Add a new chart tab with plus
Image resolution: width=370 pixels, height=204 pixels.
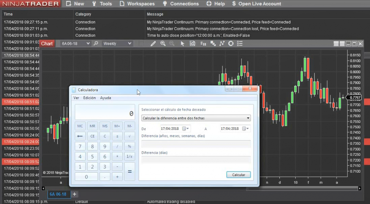[x=74, y=194]
